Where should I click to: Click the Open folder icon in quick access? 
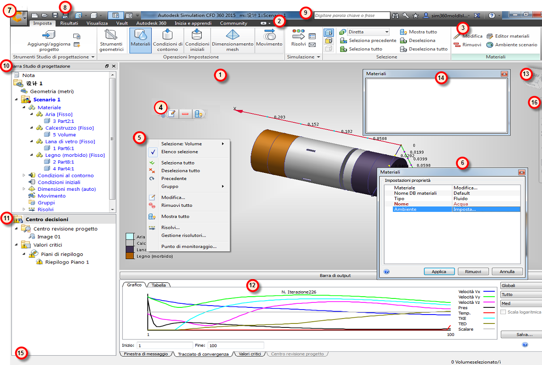click(45, 15)
